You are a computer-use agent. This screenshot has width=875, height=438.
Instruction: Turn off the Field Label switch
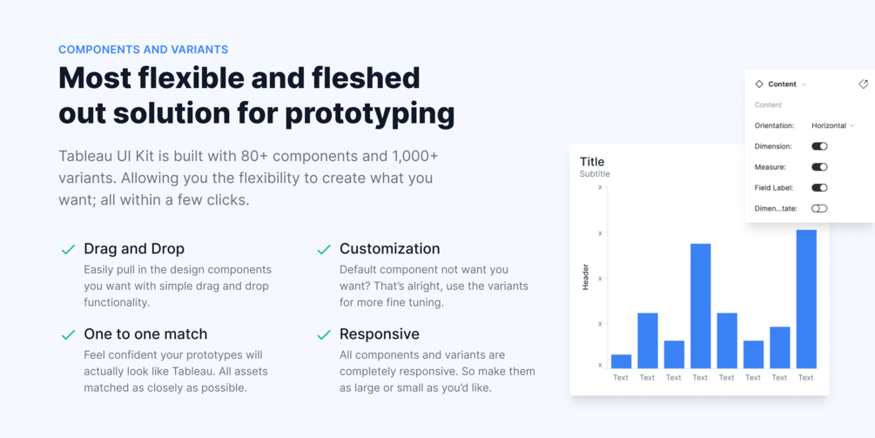click(x=819, y=188)
